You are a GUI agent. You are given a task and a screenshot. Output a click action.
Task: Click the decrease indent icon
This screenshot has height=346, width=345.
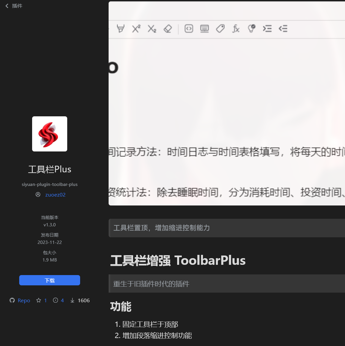tap(283, 29)
